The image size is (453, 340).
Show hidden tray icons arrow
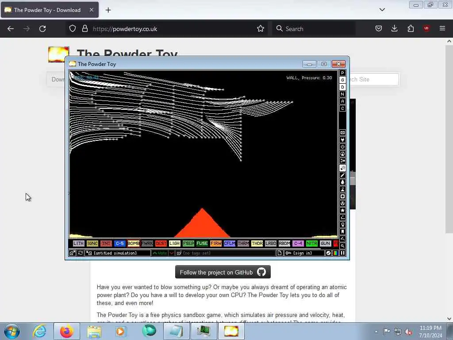(x=376, y=332)
